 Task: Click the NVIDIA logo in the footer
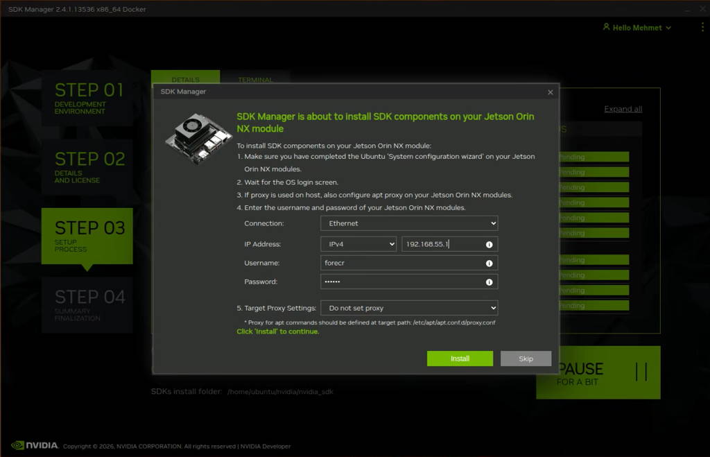[x=35, y=445]
